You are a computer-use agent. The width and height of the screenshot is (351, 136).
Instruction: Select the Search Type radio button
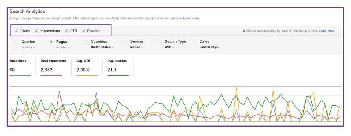pos(160,41)
